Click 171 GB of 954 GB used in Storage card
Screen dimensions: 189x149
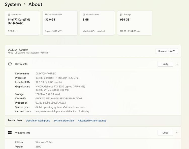pyautogui.click(x=131, y=31)
